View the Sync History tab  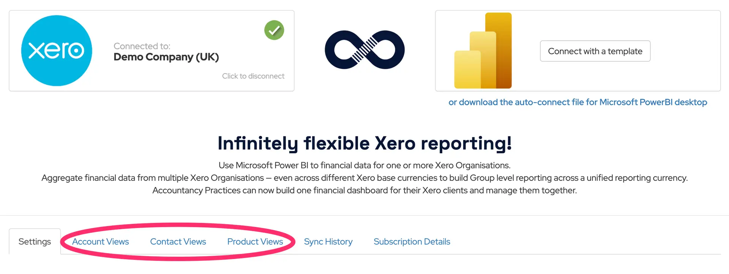point(328,242)
